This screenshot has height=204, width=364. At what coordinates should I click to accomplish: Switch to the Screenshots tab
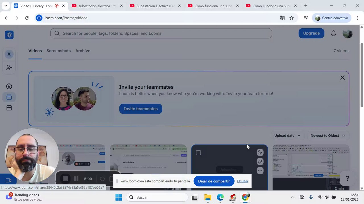(x=59, y=51)
